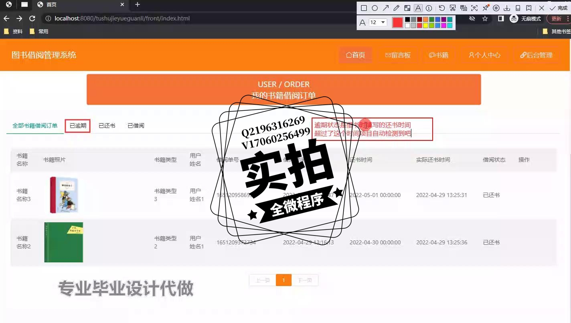Click the 书籍名称3 book cover thumbnail

pyautogui.click(x=64, y=195)
